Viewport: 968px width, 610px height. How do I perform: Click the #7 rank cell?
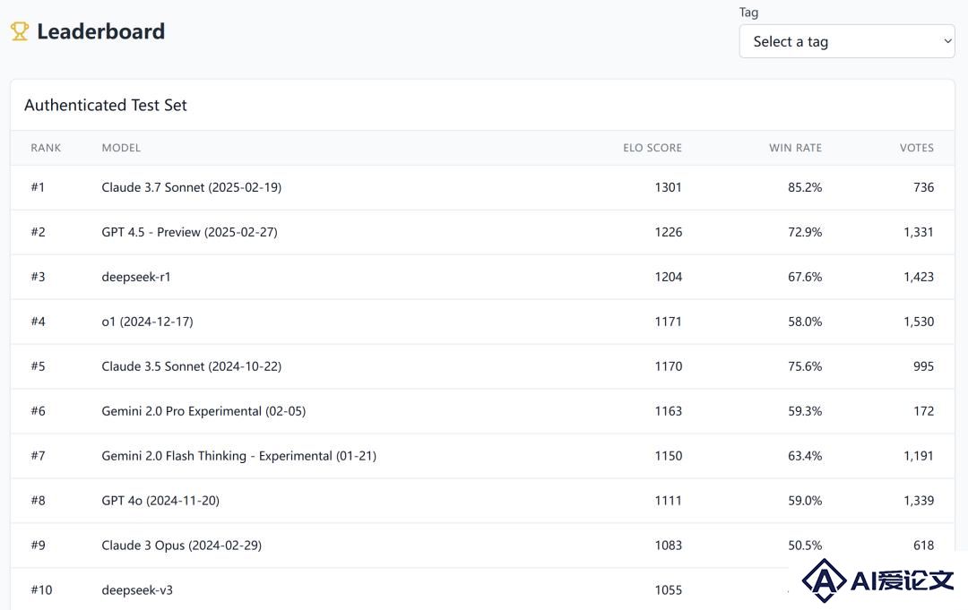[39, 456]
